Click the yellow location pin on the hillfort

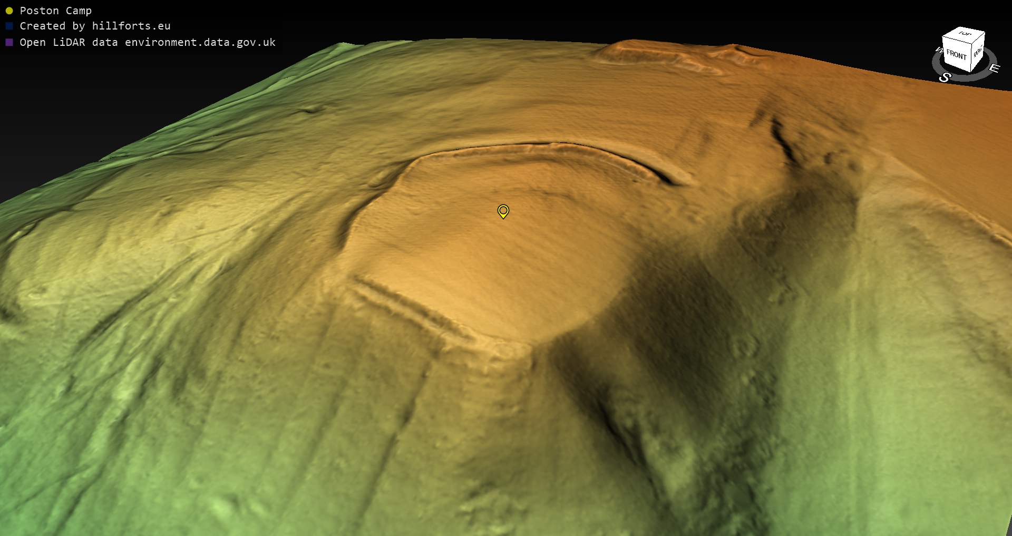point(503,211)
